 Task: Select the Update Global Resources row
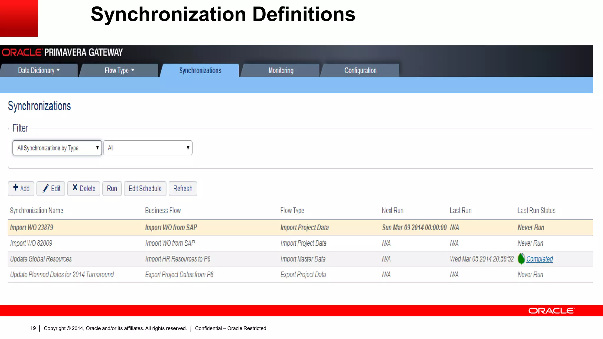(x=300, y=259)
